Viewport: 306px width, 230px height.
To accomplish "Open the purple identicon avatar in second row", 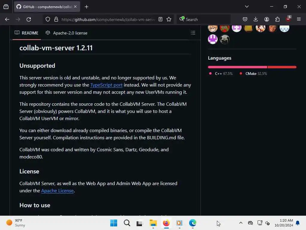I will 213,39.
